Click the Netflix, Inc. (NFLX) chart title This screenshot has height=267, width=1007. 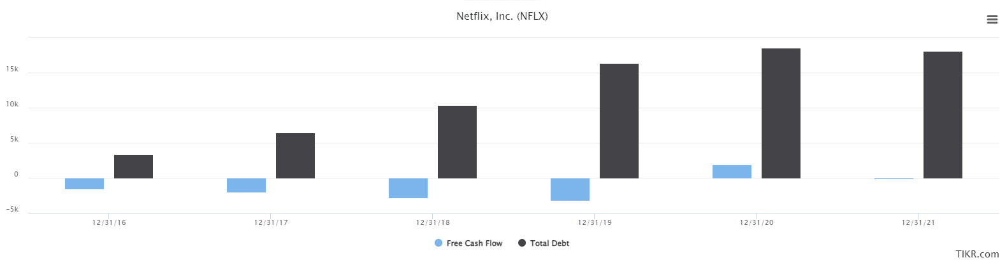click(502, 17)
